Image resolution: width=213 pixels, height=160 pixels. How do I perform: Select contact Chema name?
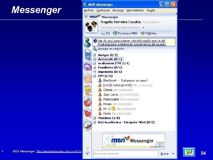(x=108, y=90)
